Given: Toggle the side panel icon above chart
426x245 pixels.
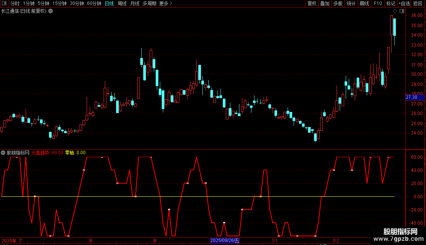Looking at the screenshot, I should pyautogui.click(x=402, y=11).
